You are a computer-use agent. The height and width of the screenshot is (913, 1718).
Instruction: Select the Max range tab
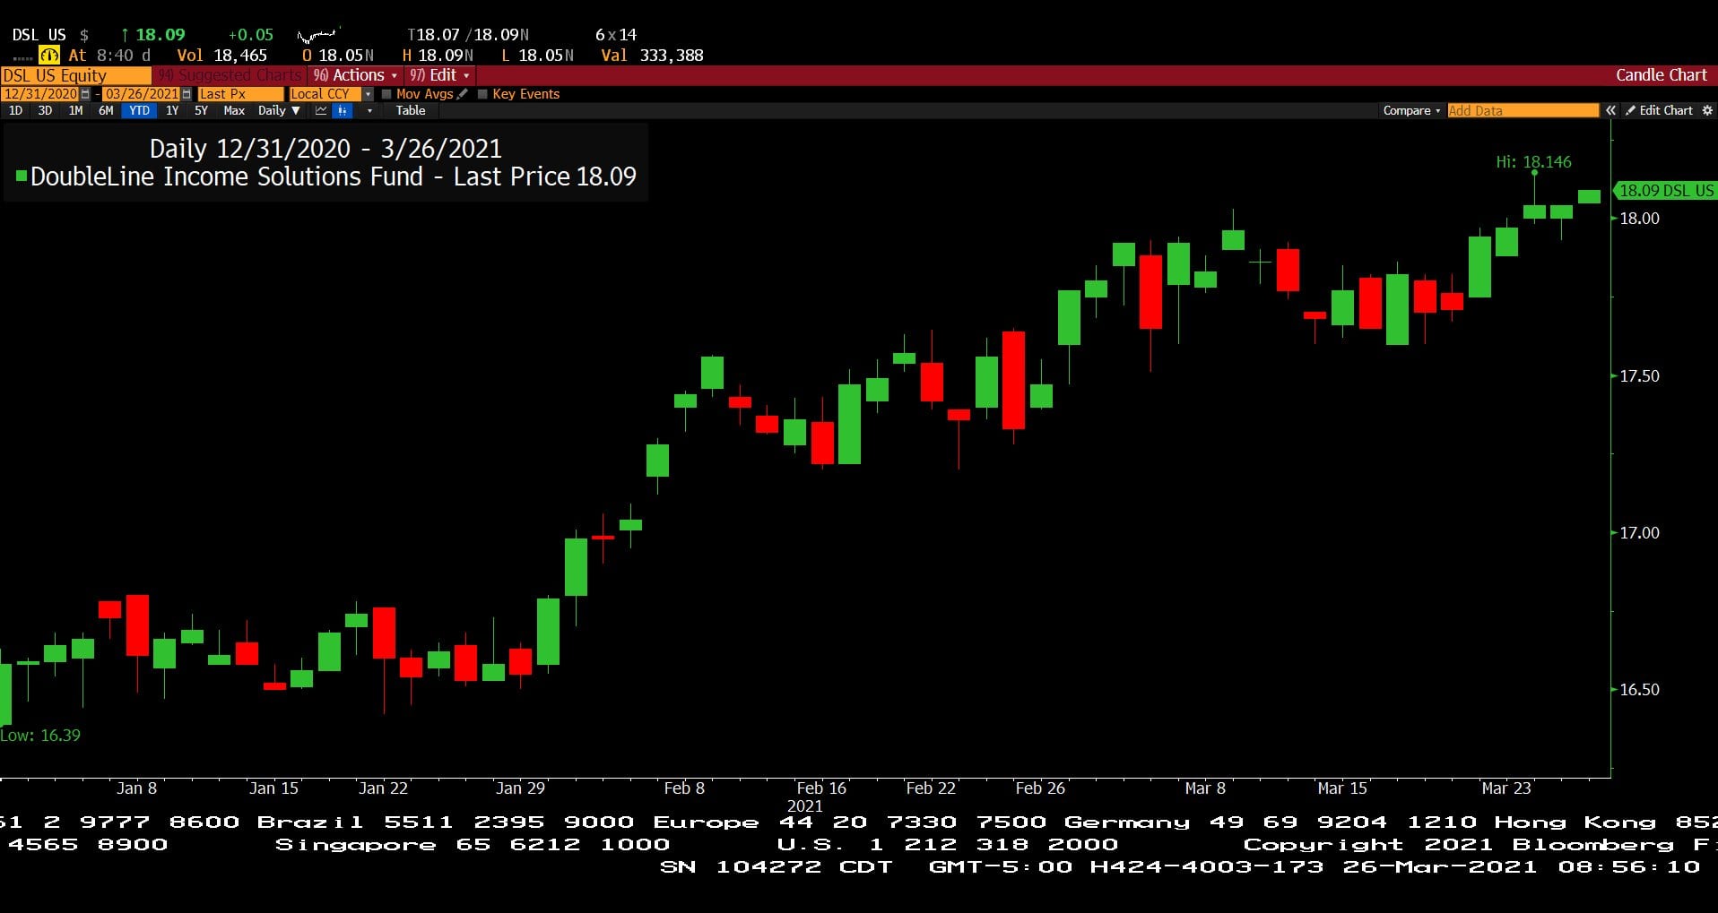234,111
